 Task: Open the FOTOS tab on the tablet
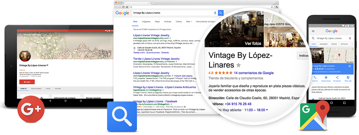tap(48, 89)
